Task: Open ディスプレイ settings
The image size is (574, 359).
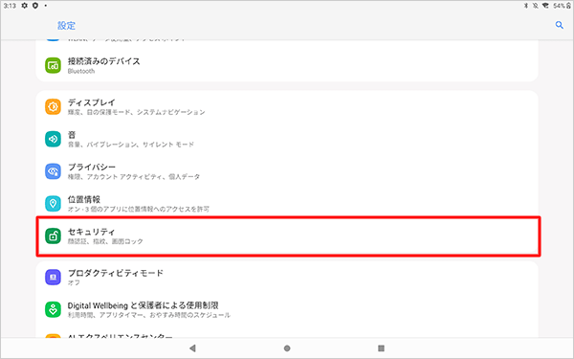Action: pyautogui.click(x=287, y=106)
